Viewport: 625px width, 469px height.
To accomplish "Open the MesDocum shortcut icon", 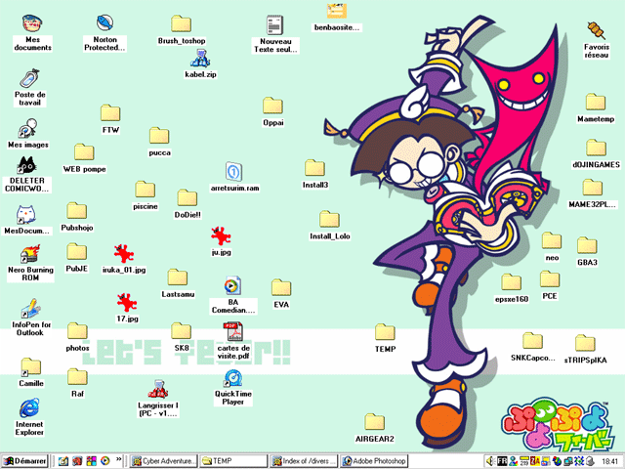I will click(x=26, y=215).
